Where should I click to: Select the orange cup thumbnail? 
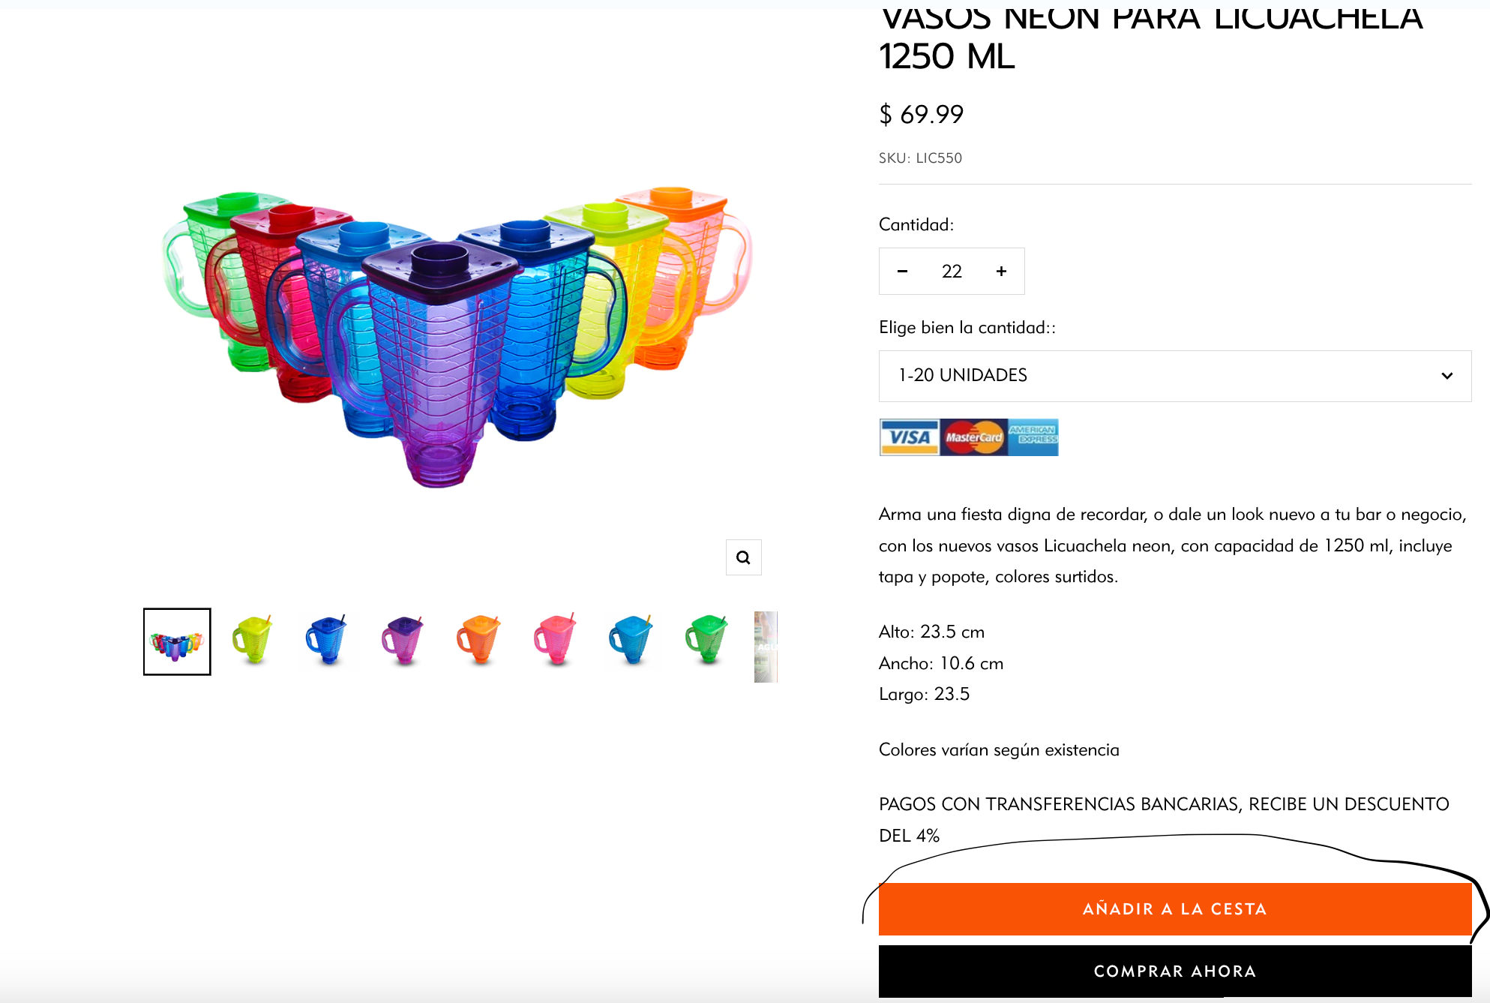pyautogui.click(x=479, y=642)
